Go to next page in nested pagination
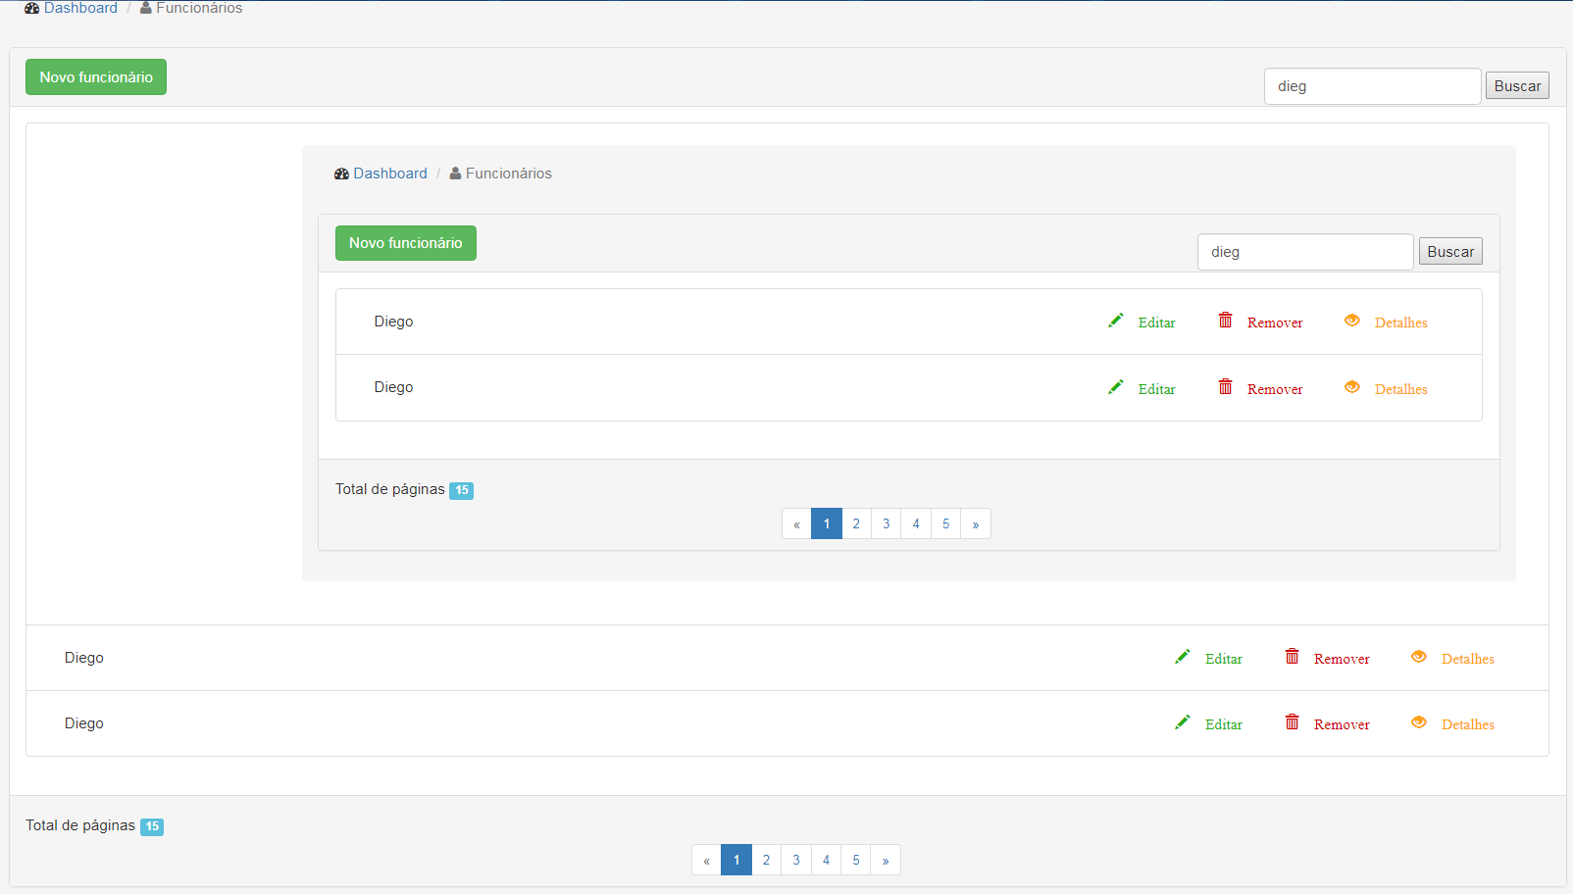Screen dimensions: 1573x894 click(x=976, y=523)
